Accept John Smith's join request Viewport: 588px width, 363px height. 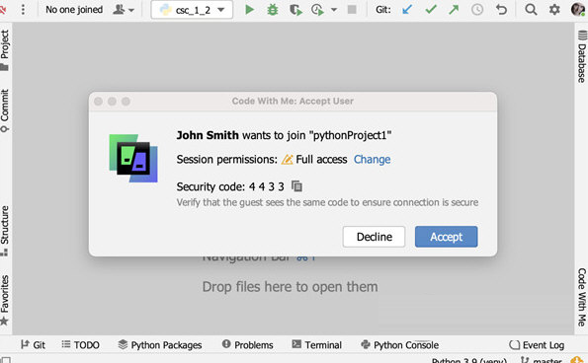[x=447, y=237]
